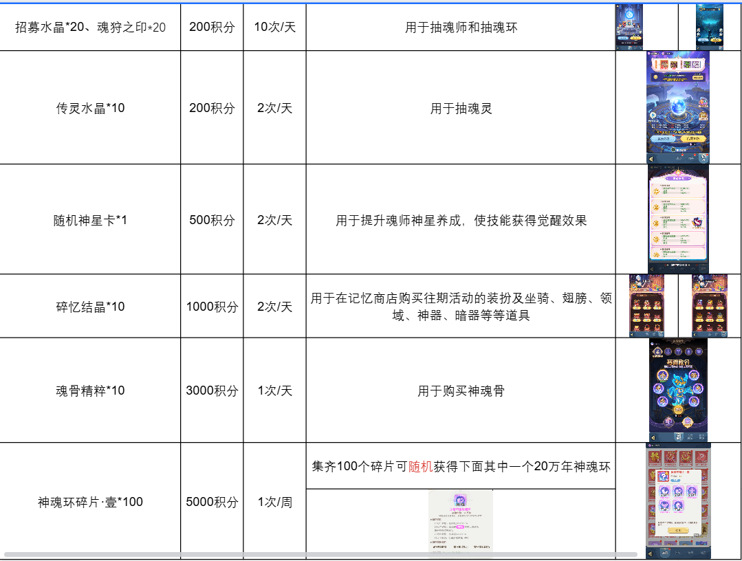Open second thumbnail in 招募水晶 row
Screen dimensions: 742x561
click(710, 27)
